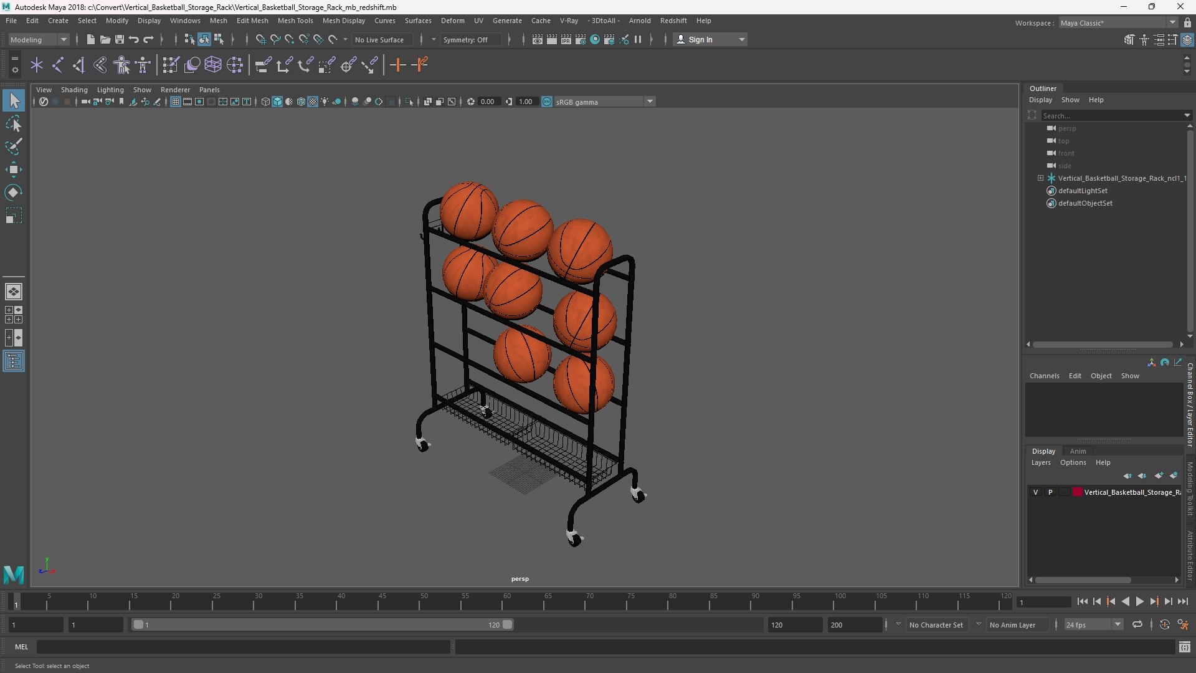Toggle layer playback P box
1196x673 pixels.
[1050, 492]
